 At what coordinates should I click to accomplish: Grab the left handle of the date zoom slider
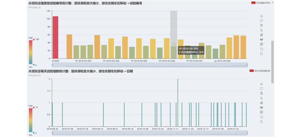(x=52, y=133)
